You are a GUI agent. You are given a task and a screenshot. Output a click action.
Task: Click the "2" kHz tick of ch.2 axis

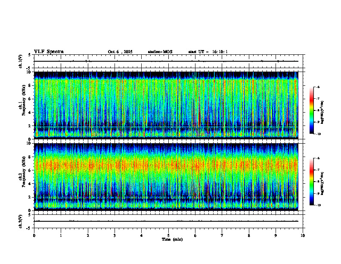30,197
